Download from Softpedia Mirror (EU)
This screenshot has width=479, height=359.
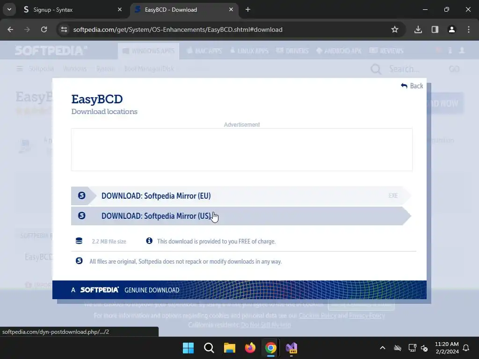241,196
